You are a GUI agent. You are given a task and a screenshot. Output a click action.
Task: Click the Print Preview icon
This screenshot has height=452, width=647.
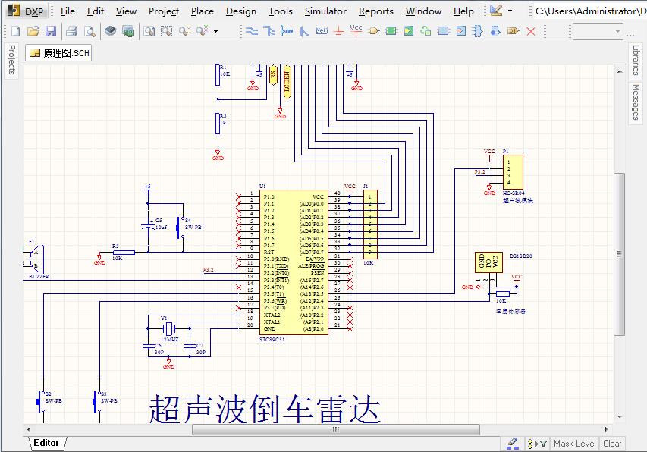pyautogui.click(x=91, y=31)
